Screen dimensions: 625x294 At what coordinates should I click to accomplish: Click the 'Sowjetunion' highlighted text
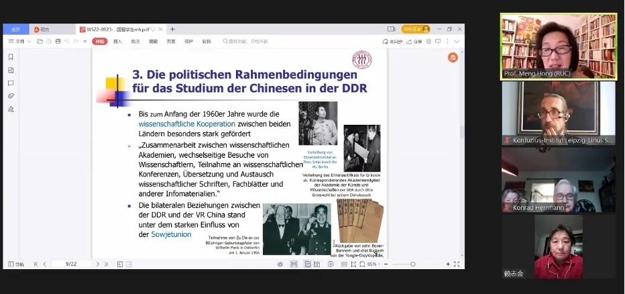(x=171, y=234)
